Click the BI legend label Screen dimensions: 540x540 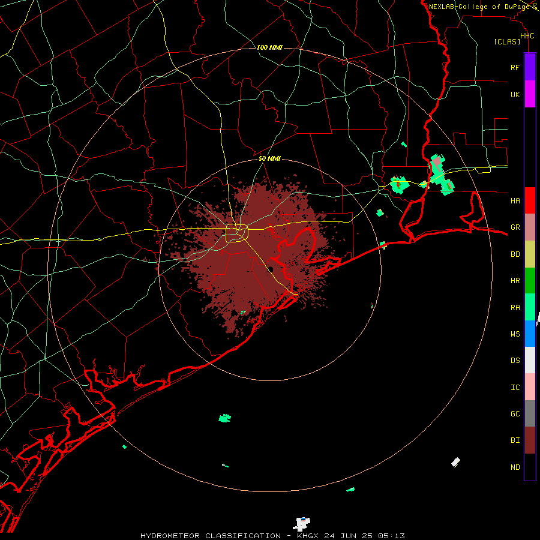(x=515, y=440)
